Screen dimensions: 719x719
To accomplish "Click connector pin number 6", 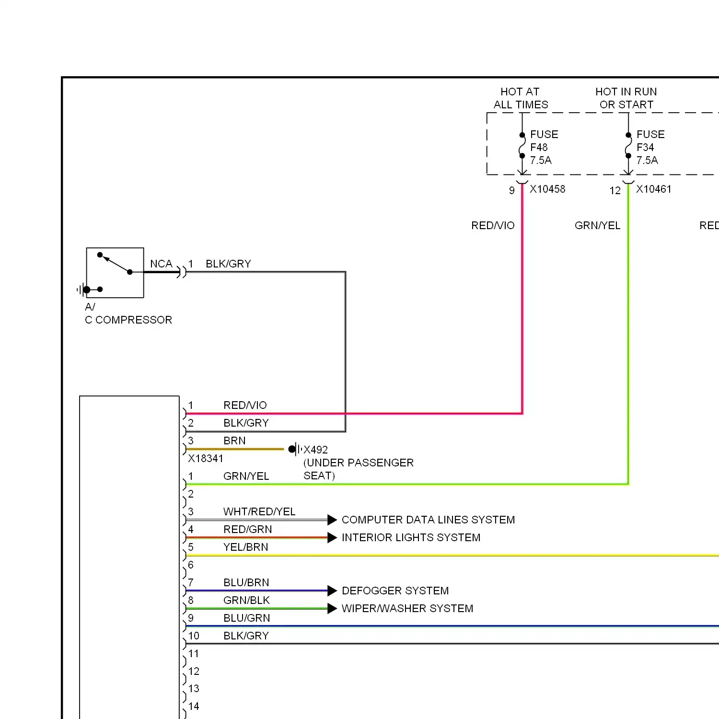I will tap(191, 565).
